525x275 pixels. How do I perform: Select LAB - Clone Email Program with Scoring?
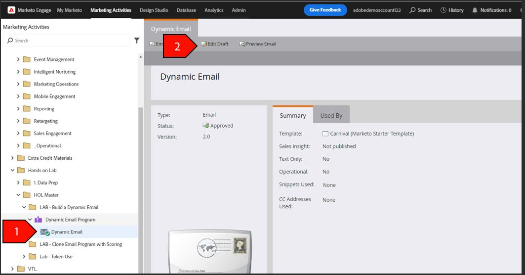pos(81,244)
